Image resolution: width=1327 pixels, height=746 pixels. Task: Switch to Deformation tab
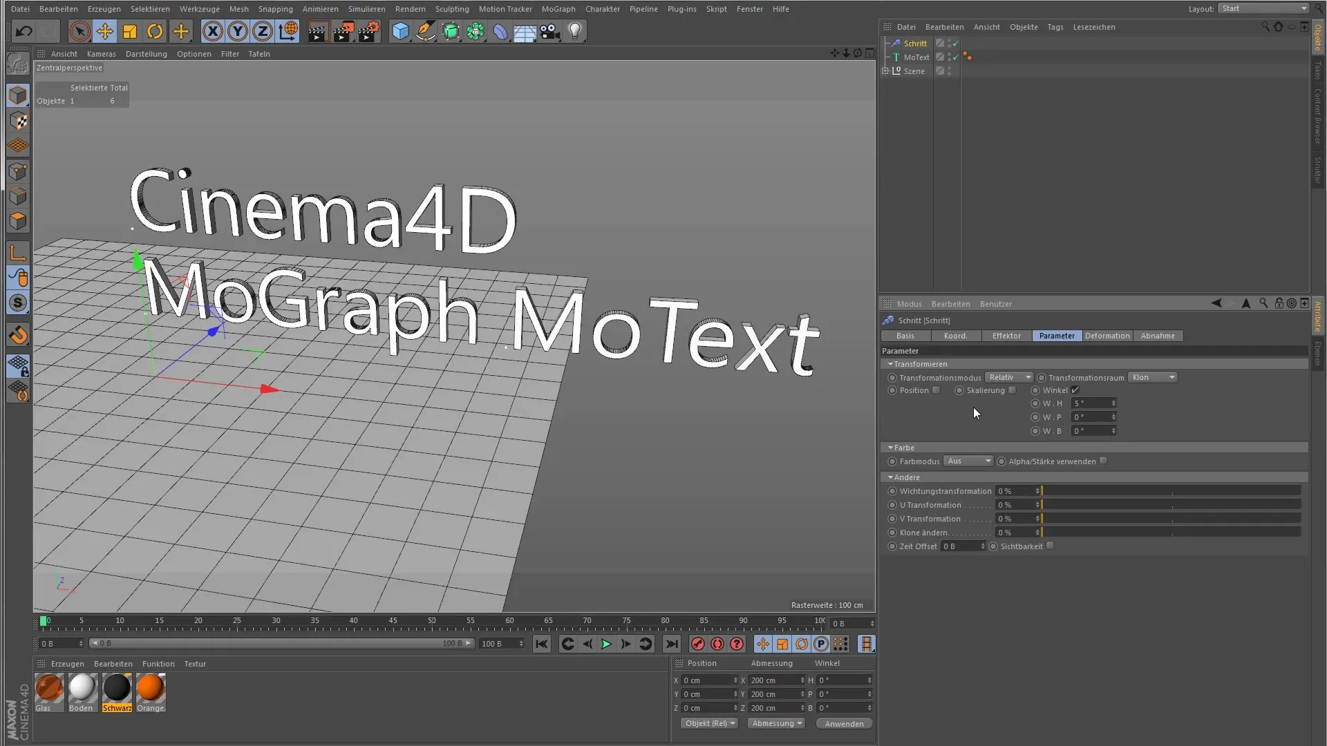[1107, 336]
